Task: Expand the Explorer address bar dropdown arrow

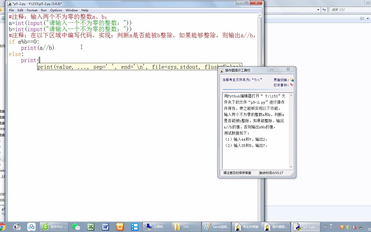Action: [x=318, y=10]
